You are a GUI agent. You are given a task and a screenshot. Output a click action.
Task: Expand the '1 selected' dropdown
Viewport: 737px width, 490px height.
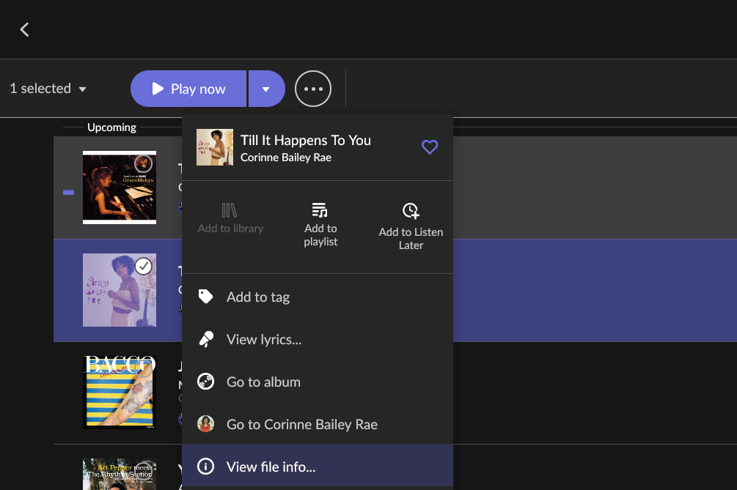pos(48,89)
